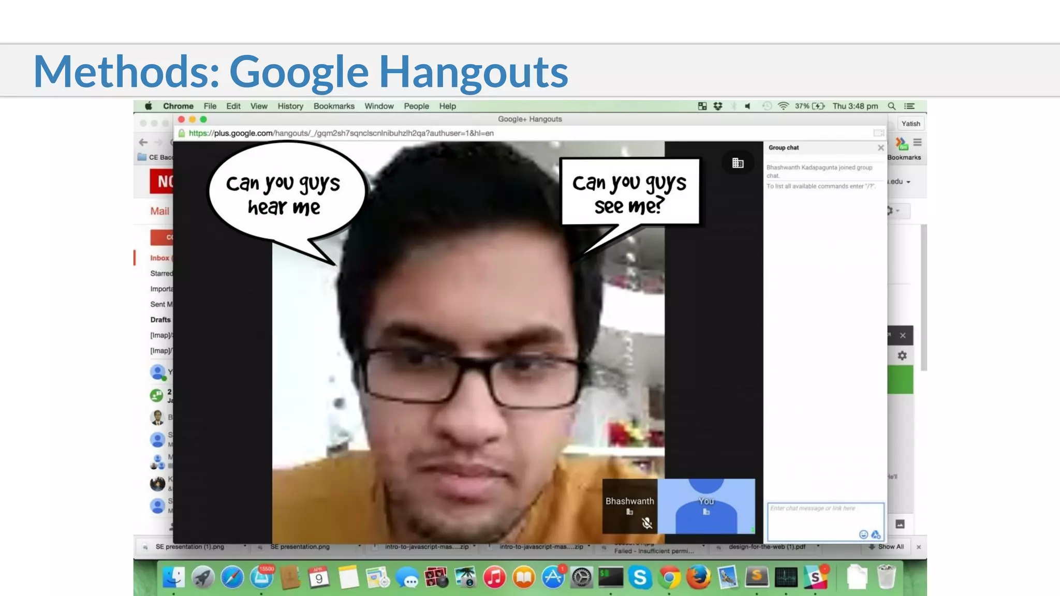Open the Bookmarks menu
This screenshot has width=1060, height=596.
334,106
